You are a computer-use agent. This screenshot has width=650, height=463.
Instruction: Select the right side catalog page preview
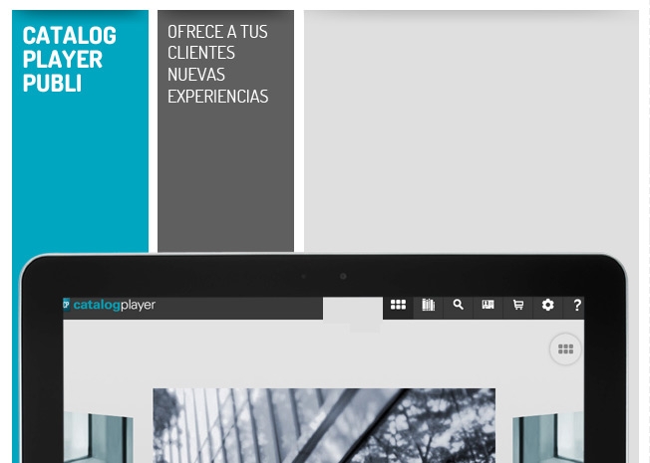tap(548, 437)
